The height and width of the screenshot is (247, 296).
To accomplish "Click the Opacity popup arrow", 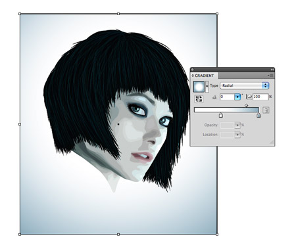I will pos(237,125).
